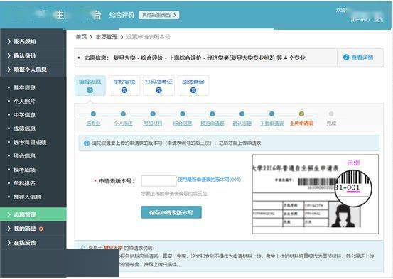Click the round icon under 填报志愿 tab
Viewport: 393px width, 279px height.
[90, 90]
